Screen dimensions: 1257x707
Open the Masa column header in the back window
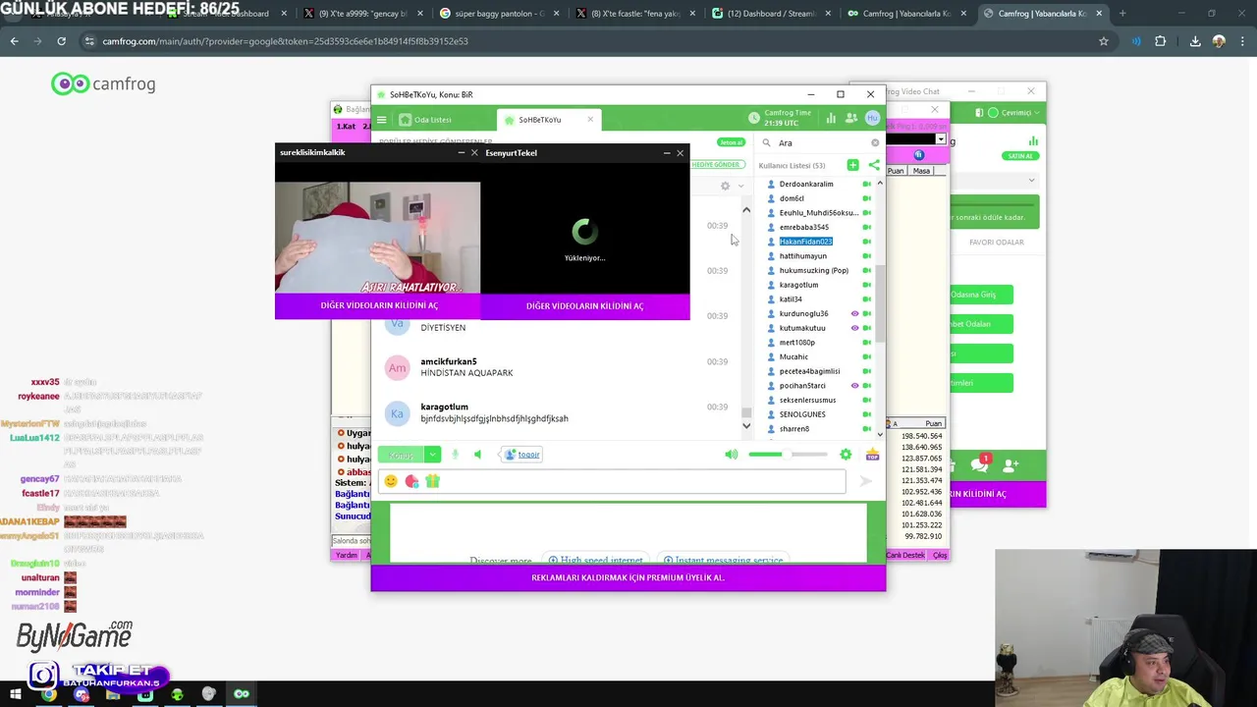point(921,171)
